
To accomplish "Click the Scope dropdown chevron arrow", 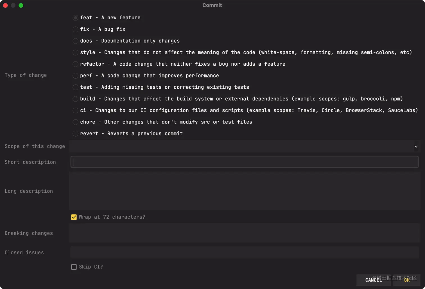I will (x=416, y=146).
